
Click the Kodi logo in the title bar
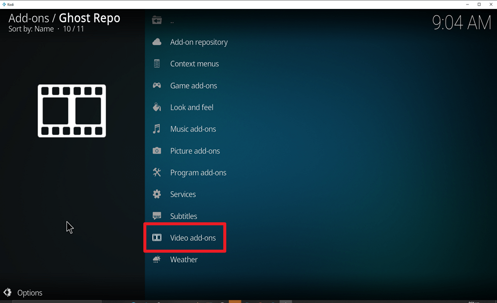click(x=4, y=4)
